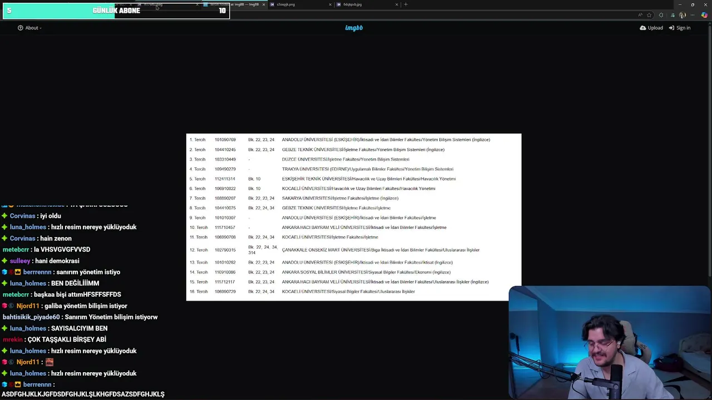Open the browser profile avatar
712x400 pixels.
pyautogui.click(x=683, y=15)
